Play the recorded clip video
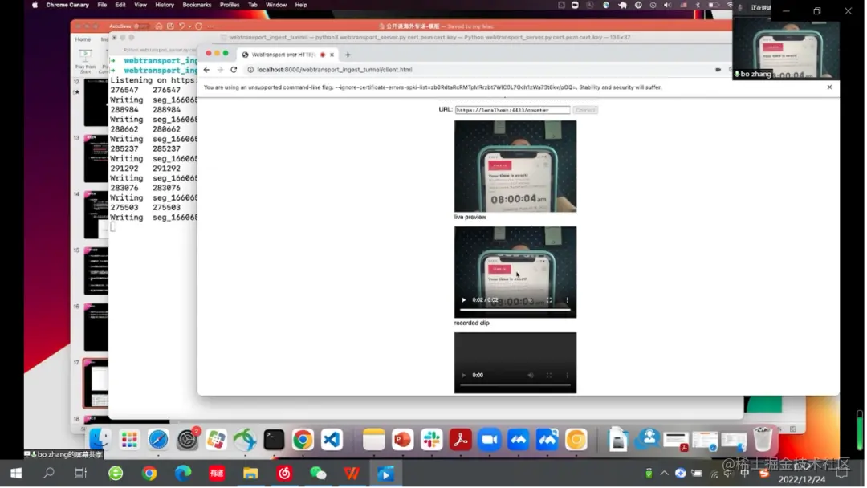This screenshot has width=867, height=488. click(464, 300)
